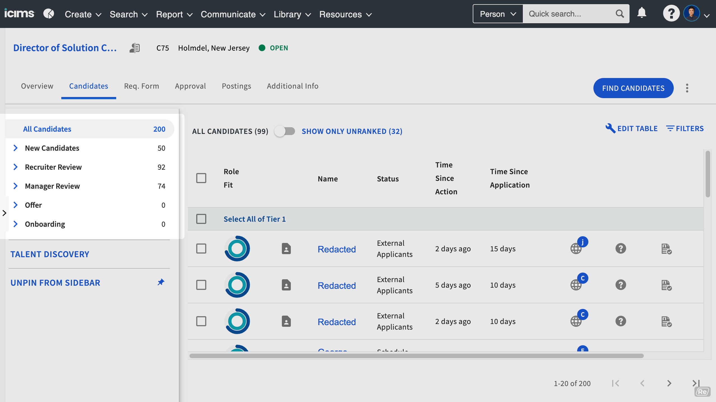This screenshot has width=716, height=402.
Task: Check the header select-all checkbox
Action: (201, 178)
